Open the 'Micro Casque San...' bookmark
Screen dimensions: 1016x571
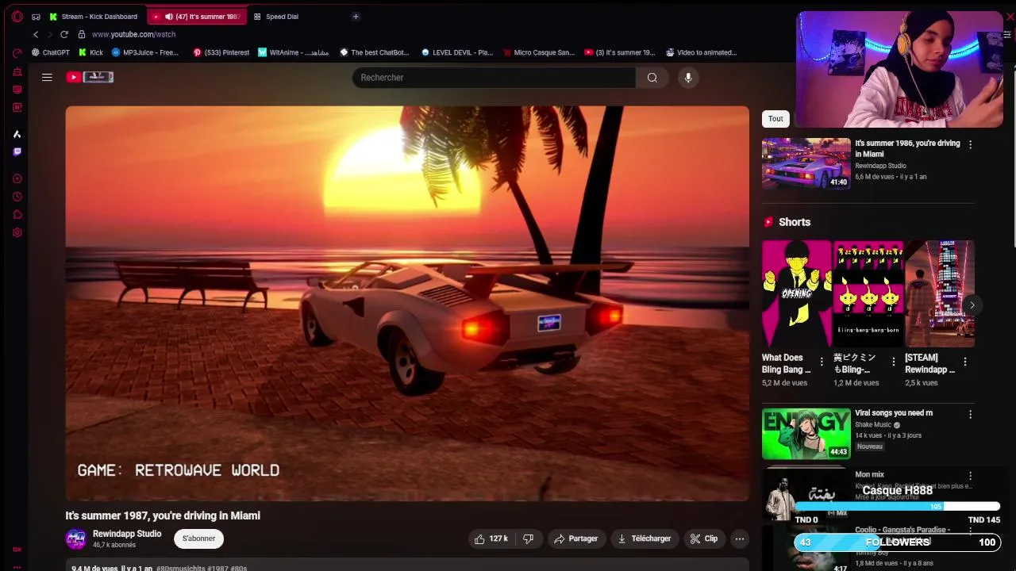(x=539, y=52)
